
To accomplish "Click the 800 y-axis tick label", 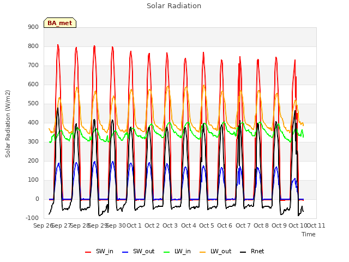I will click(x=33, y=46).
